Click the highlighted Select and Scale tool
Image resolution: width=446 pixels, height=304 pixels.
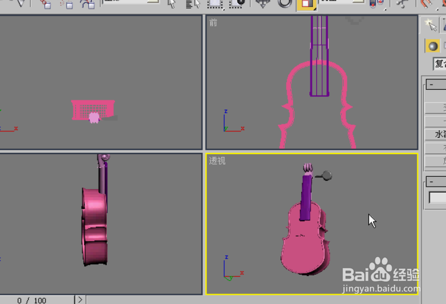coord(306,4)
